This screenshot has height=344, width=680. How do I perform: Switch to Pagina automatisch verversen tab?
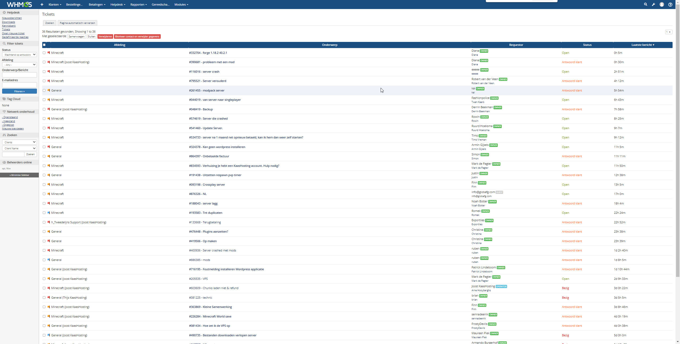[77, 23]
